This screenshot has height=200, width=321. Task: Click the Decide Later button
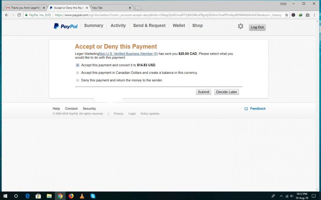pos(226,92)
